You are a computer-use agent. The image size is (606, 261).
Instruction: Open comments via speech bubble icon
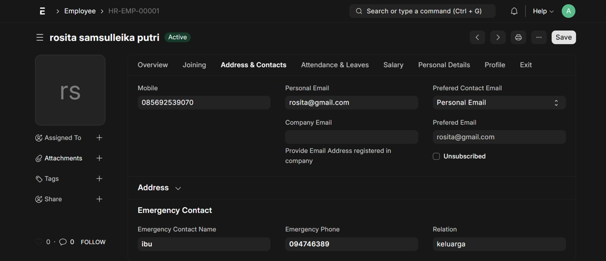(63, 242)
